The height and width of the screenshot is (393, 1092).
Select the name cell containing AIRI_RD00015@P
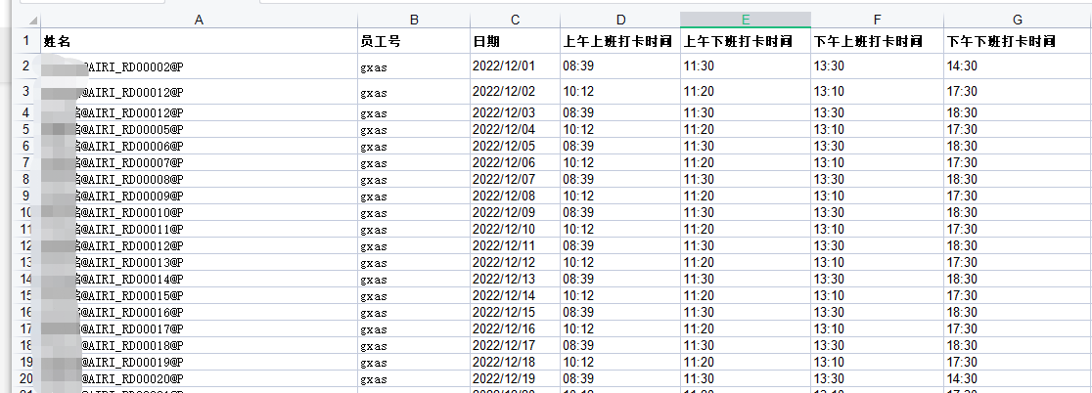click(200, 295)
